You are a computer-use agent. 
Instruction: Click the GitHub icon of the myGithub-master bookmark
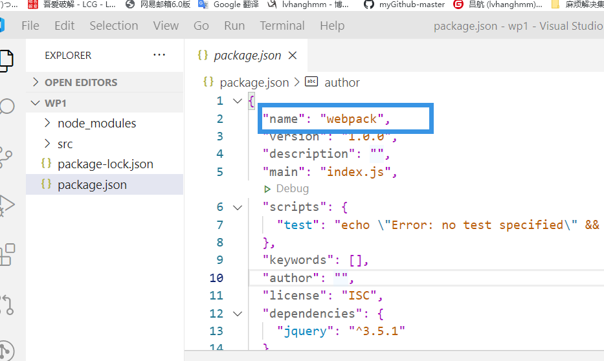tap(369, 5)
